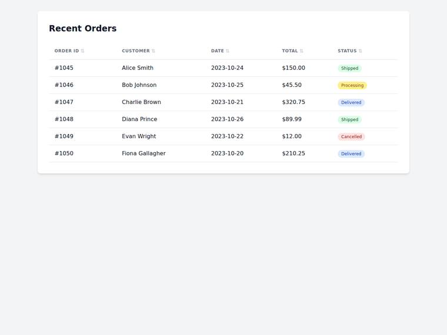
Task: Click sort icon next to Order ID
Action: [82, 51]
